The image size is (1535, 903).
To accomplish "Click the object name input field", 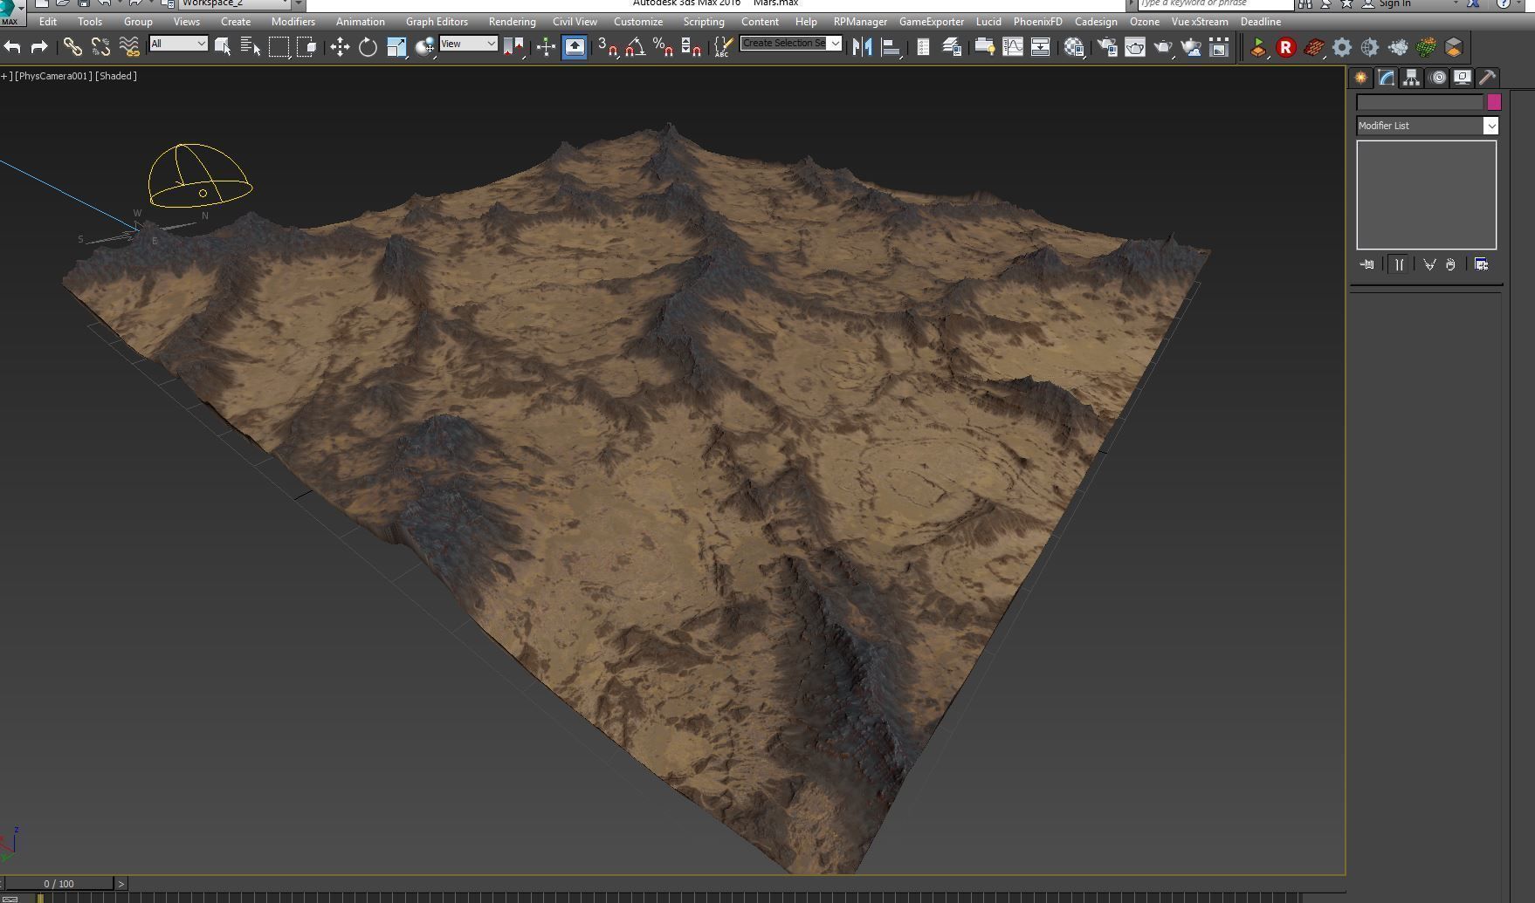I will (x=1420, y=102).
